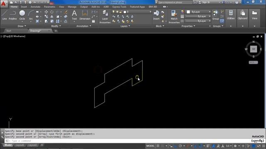This screenshot has width=266, height=149.
Task: Expand the Layers panel
Action: (125, 26)
